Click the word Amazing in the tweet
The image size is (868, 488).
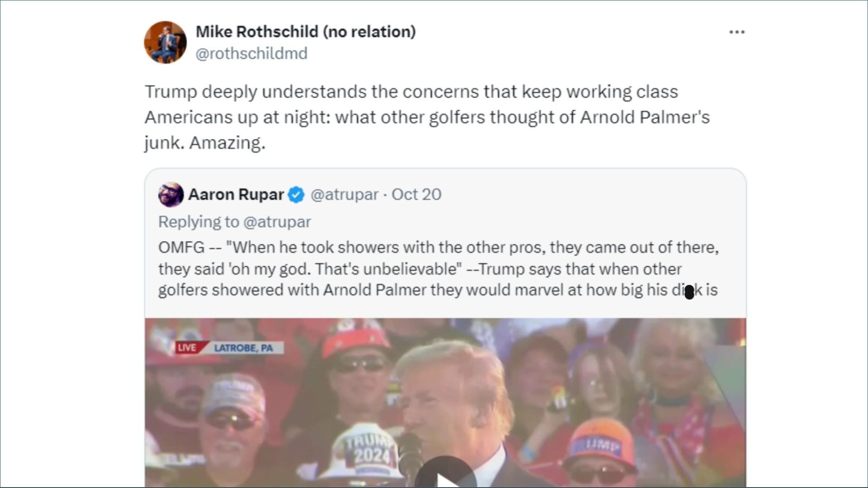(227, 143)
